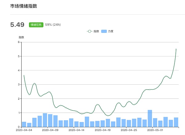
Task: Click the 2020-04-04 x-axis date label
Action: (24, 130)
